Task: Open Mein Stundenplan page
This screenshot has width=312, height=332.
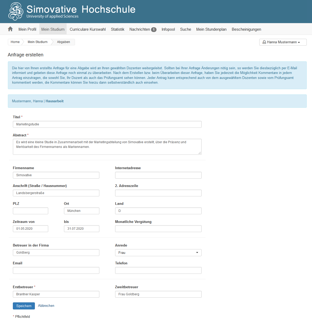Action: coord(211,29)
